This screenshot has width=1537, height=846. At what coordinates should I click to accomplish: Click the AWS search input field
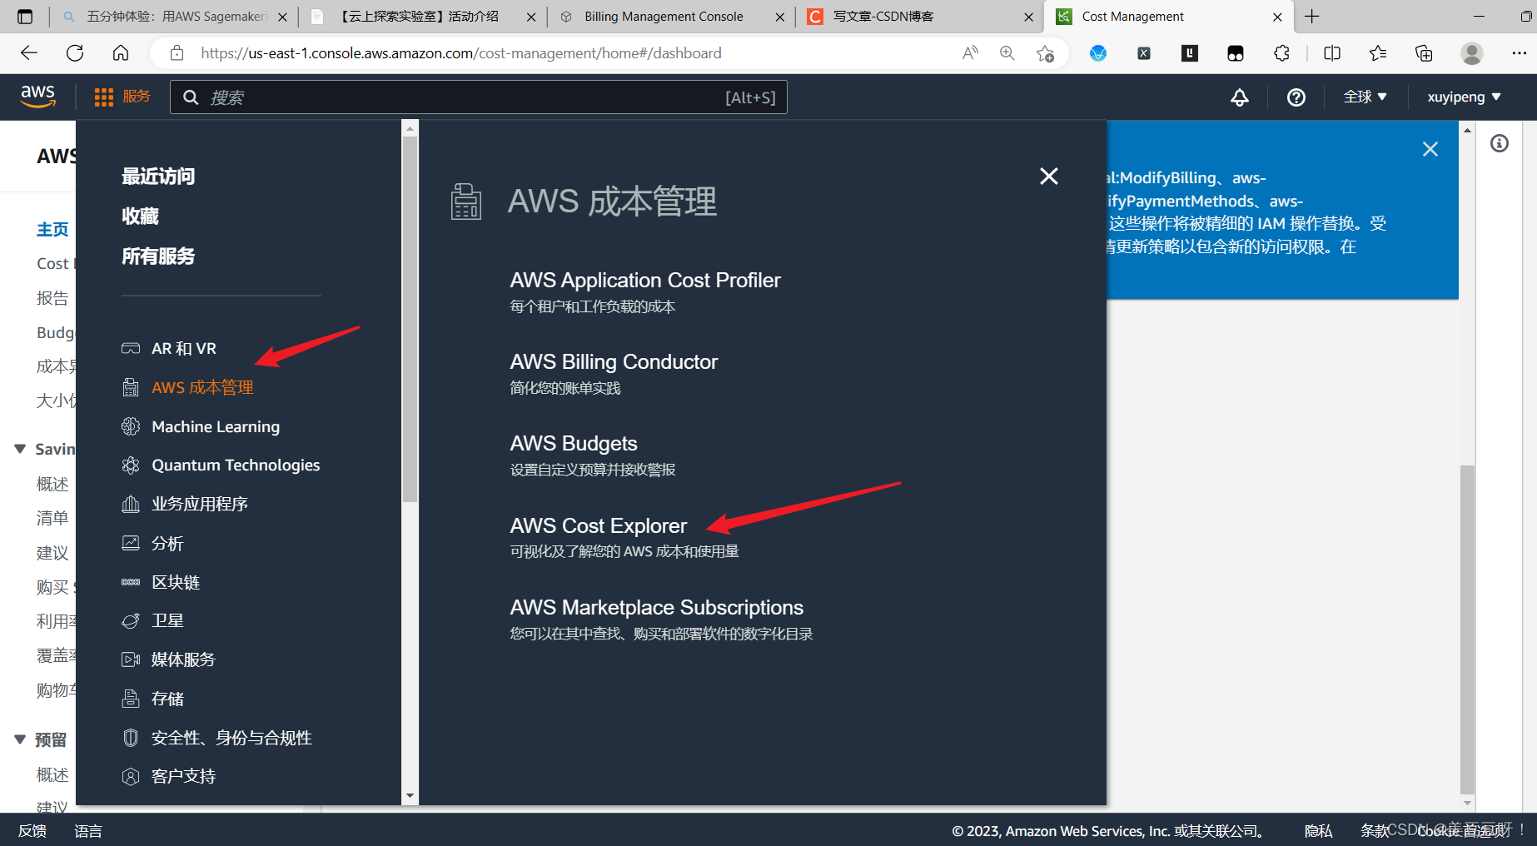coord(479,97)
